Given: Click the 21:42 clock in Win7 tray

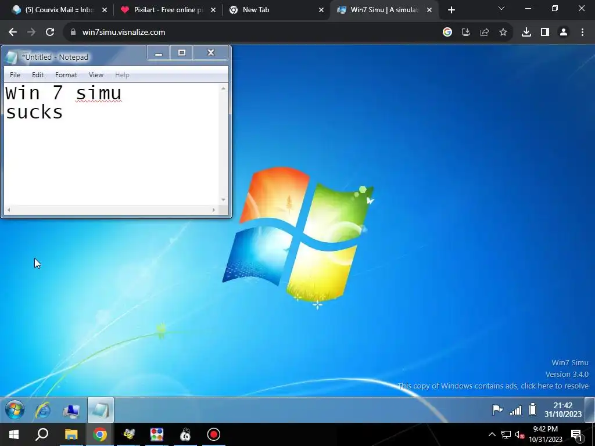Looking at the screenshot, I should pyautogui.click(x=562, y=409).
